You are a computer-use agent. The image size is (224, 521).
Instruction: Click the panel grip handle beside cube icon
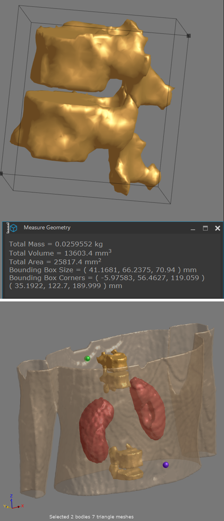pos(8,228)
